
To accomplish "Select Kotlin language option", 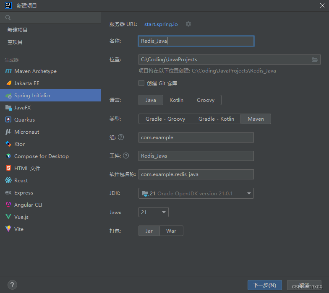I will pos(176,100).
